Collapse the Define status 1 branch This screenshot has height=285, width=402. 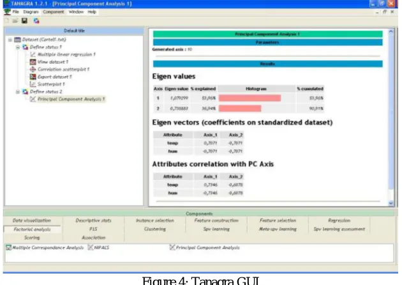[18, 47]
